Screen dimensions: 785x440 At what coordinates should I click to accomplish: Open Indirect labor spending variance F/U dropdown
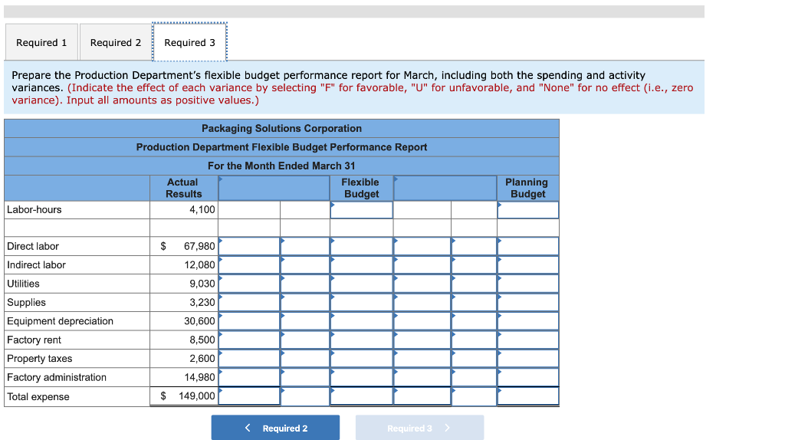[305, 264]
